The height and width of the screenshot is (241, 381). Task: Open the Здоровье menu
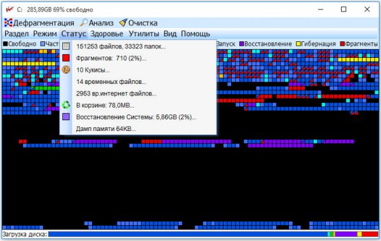107,34
